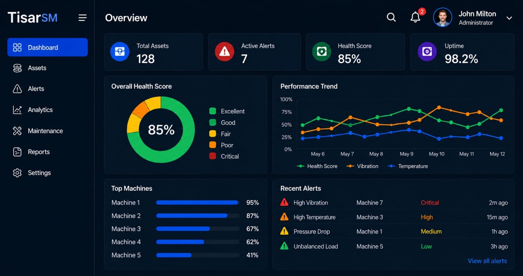Click the TisarSM logo
Viewport: 523px width, 276px height.
pyautogui.click(x=32, y=17)
